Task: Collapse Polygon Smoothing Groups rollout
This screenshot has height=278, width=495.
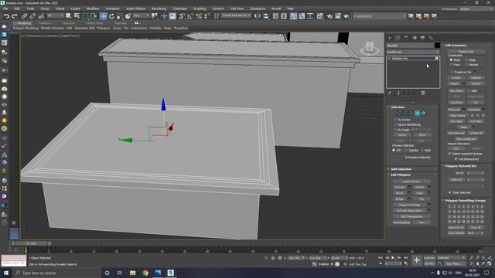Action: (x=465, y=201)
